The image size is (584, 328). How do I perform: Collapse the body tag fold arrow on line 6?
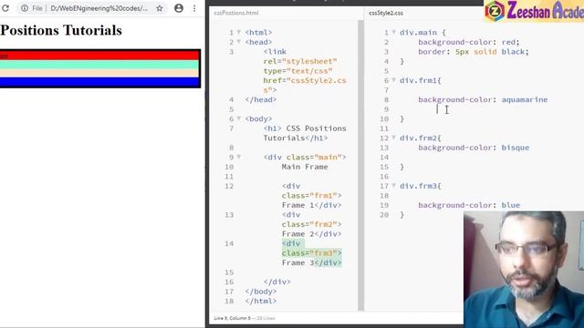239,118
